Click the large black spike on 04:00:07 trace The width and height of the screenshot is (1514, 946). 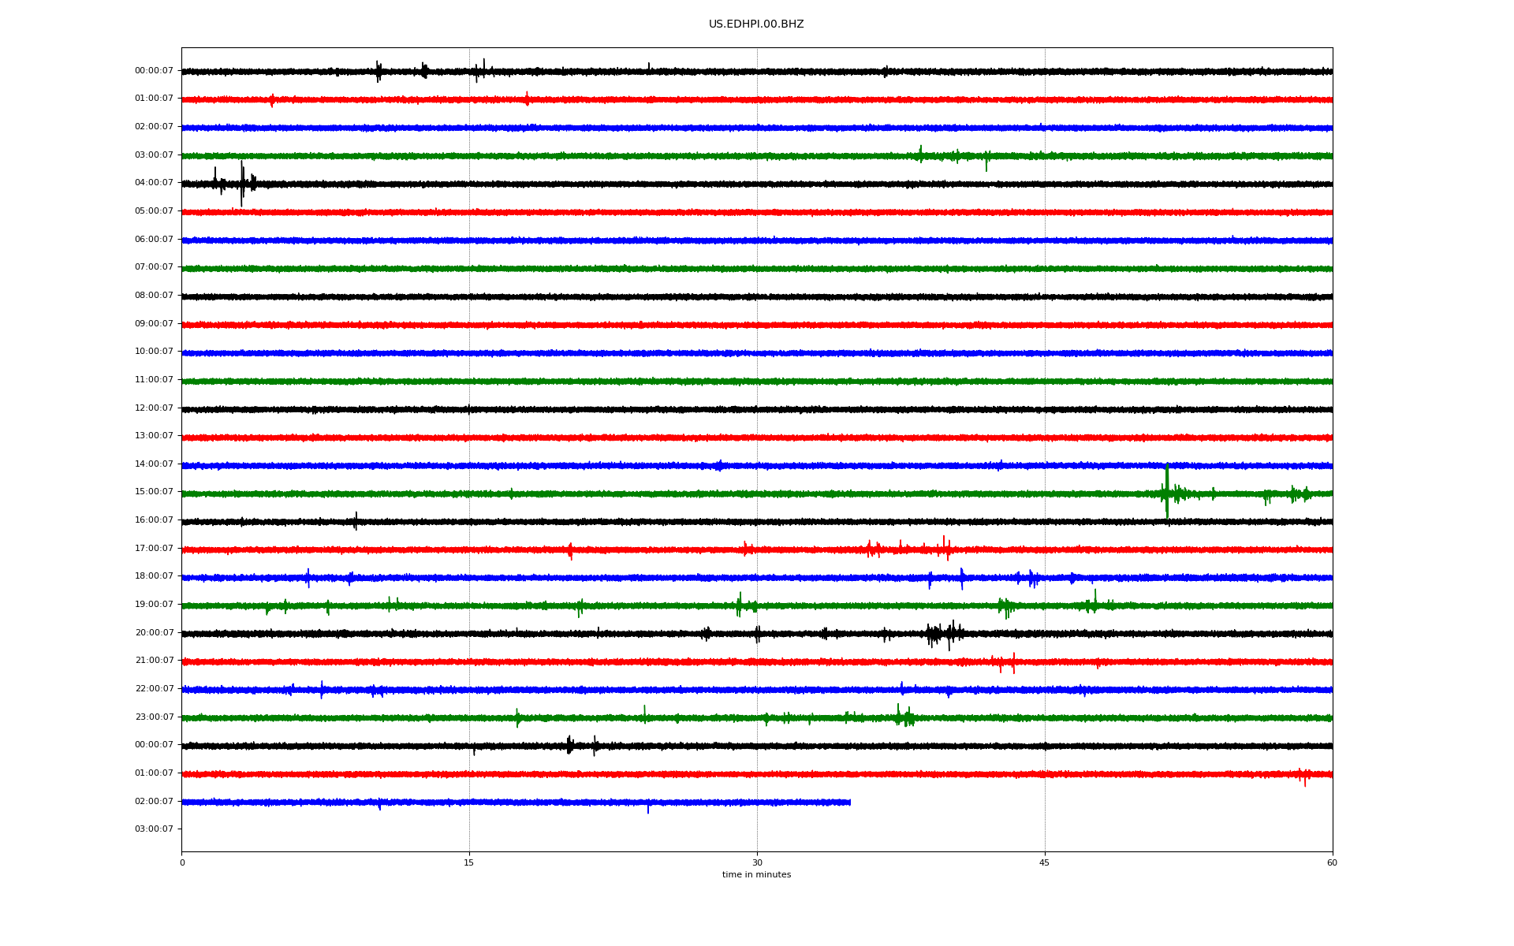[x=241, y=184]
